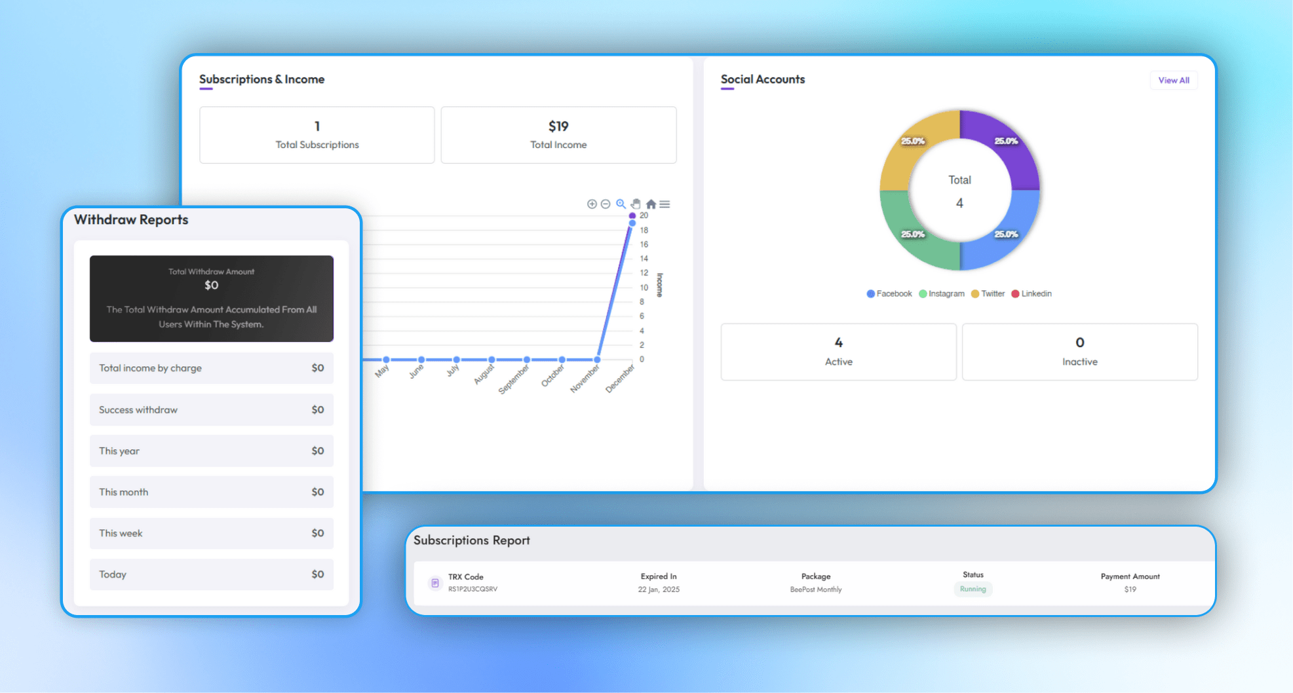Reset chart zoom with home icon
This screenshot has width=1293, height=693.
651,204
